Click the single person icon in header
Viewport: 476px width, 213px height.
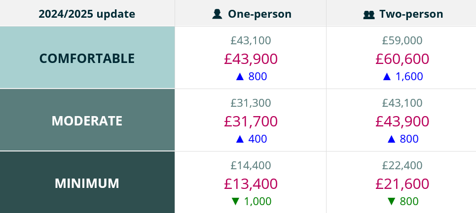(x=217, y=14)
